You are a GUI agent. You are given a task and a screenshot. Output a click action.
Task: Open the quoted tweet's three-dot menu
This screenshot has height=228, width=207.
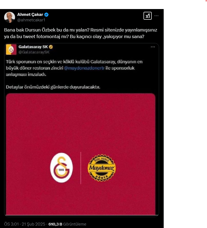pyautogui.click(x=153, y=47)
